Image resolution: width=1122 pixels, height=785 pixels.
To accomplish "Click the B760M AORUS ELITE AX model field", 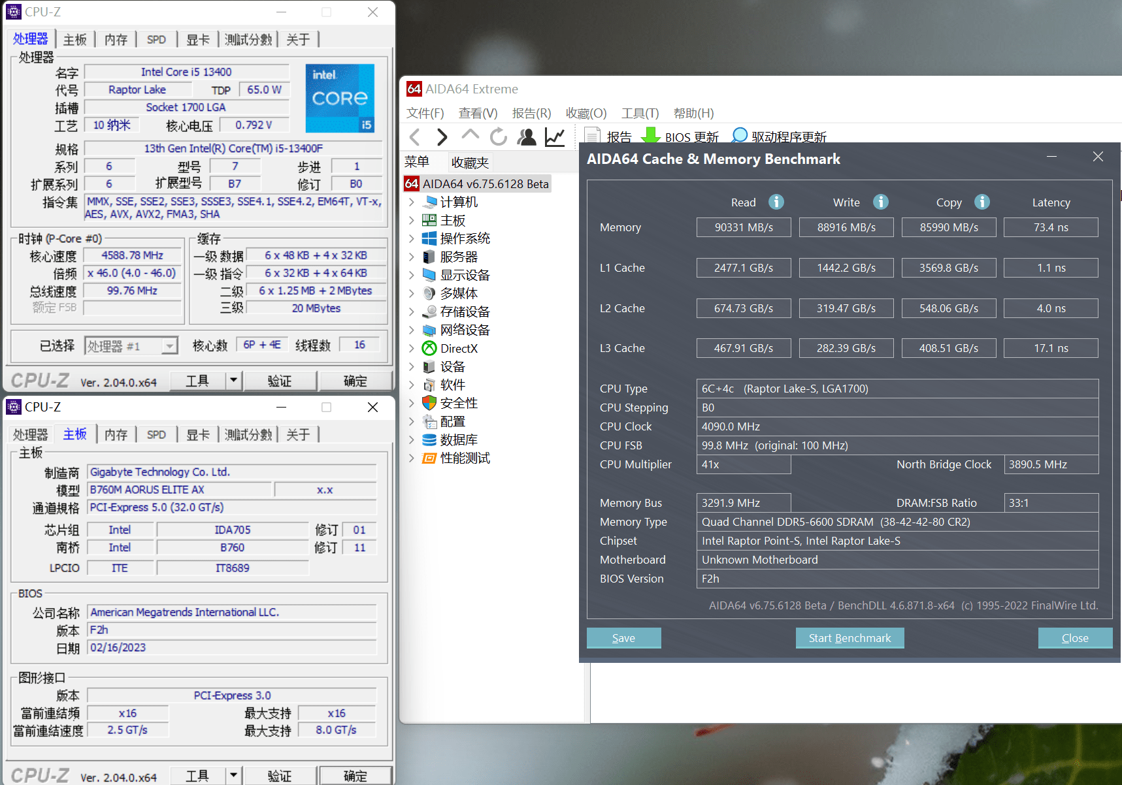I will pyautogui.click(x=180, y=489).
